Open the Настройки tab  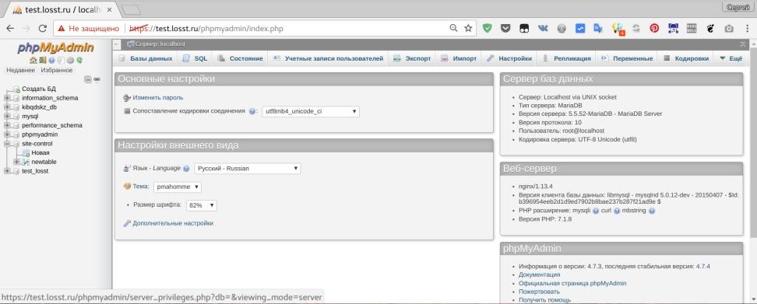coord(509,58)
